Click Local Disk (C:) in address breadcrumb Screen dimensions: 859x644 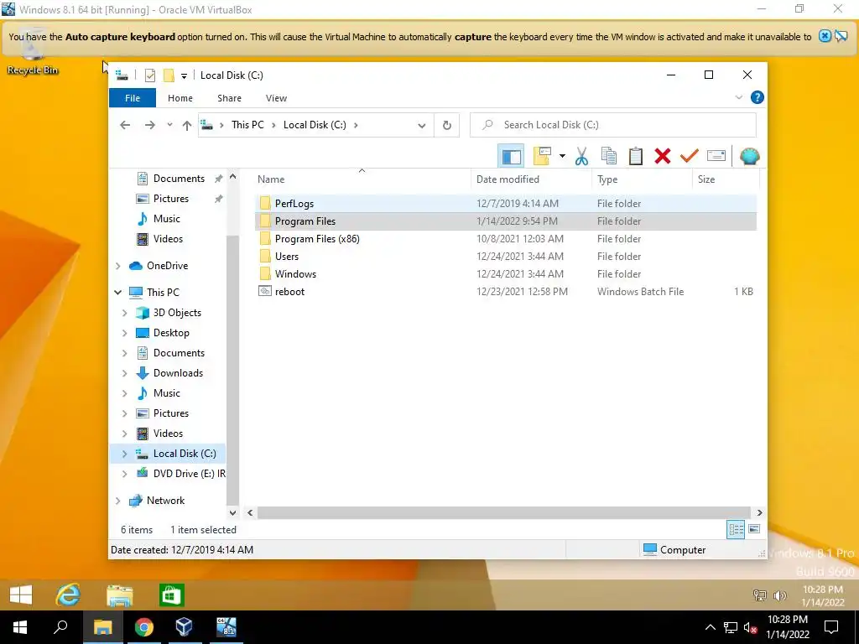(x=315, y=125)
